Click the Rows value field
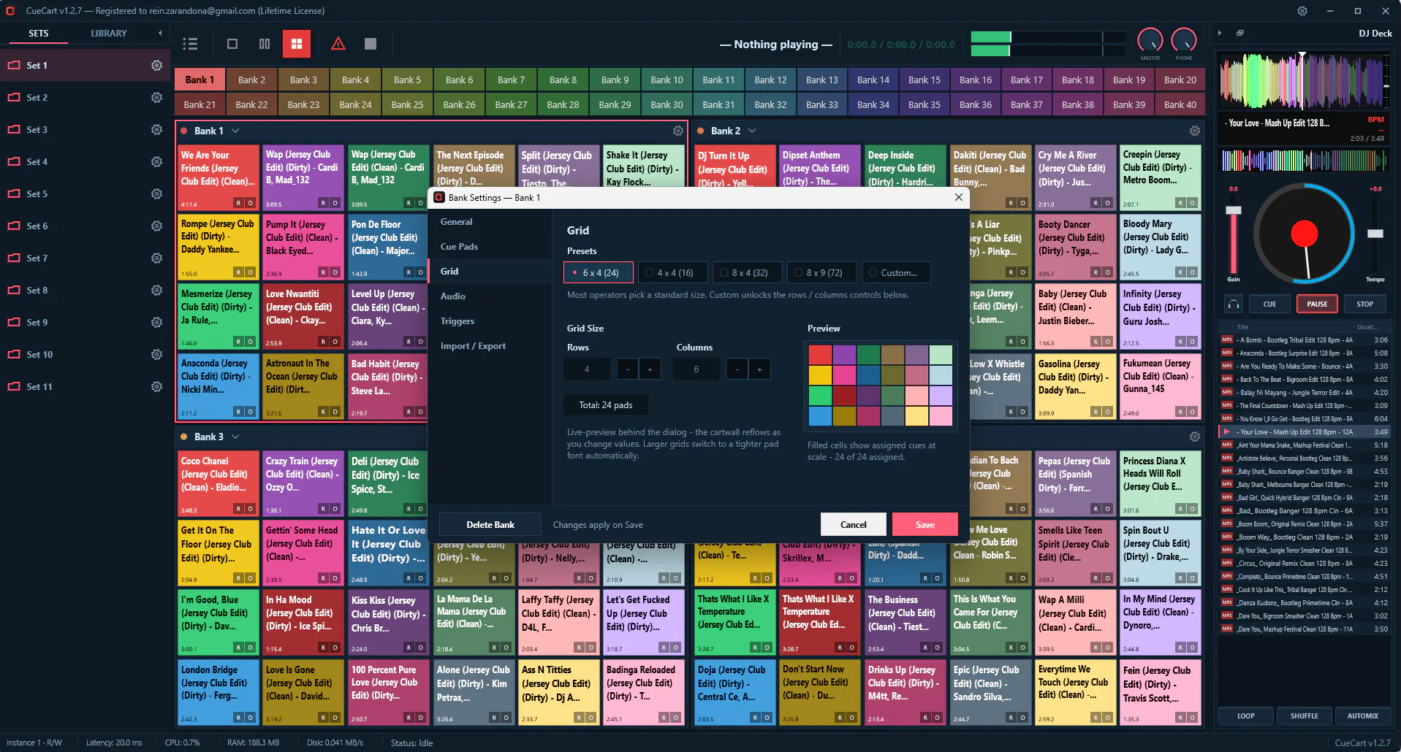This screenshot has height=752, width=1401. click(x=587, y=369)
